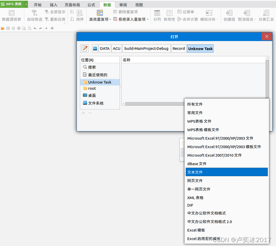Click the filesystem drive breadcrumb icon
The width and height of the screenshot is (276, 246).
point(95,48)
